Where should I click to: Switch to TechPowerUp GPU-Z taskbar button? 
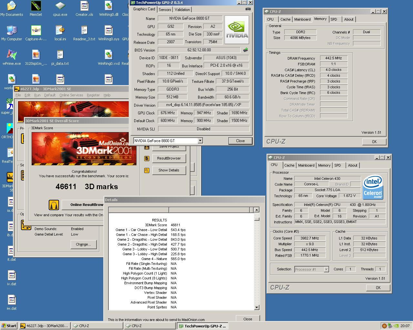[x=203, y=326]
